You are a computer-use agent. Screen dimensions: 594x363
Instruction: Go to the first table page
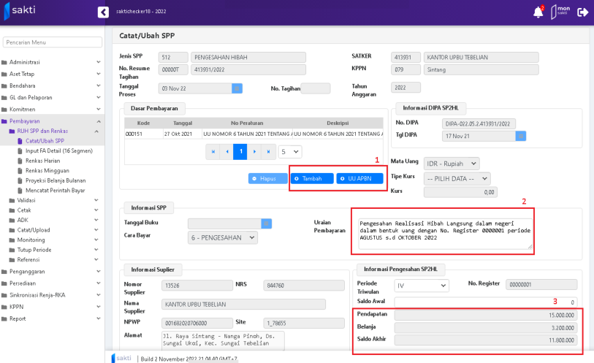pos(213,152)
